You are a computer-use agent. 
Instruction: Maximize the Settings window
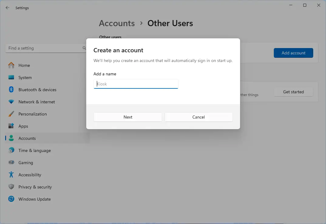(304, 5)
